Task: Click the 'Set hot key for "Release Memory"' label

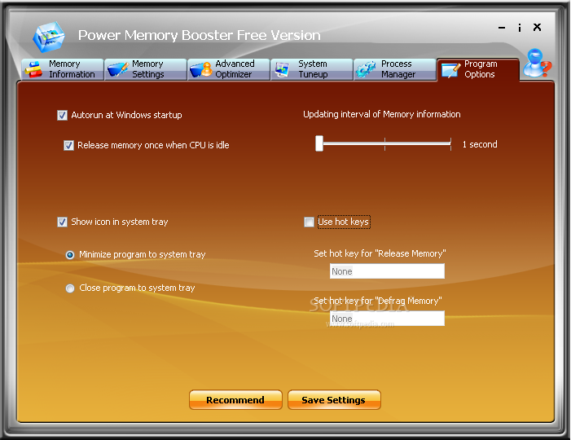Action: pyautogui.click(x=380, y=253)
